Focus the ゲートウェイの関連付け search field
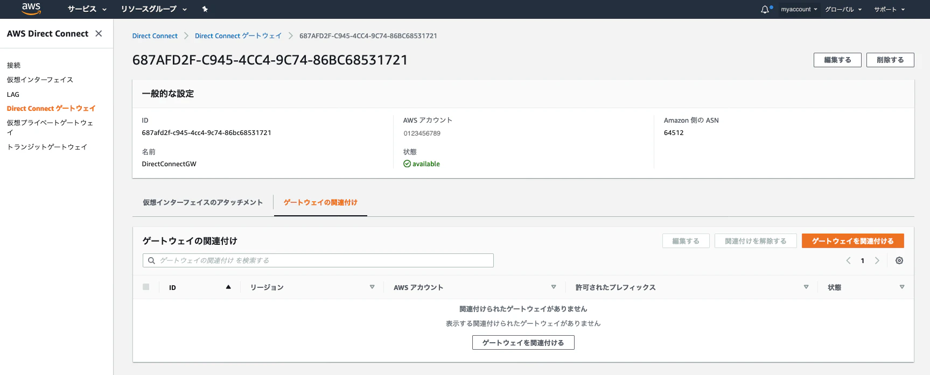Screen dimensions: 930x375 [318, 260]
